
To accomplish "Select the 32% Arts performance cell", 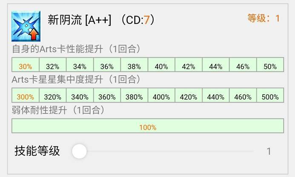I will 53,65.
